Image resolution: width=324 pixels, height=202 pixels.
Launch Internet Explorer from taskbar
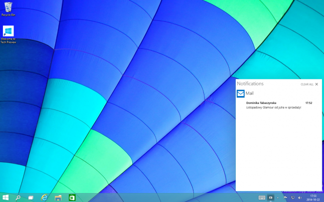tap(44, 198)
